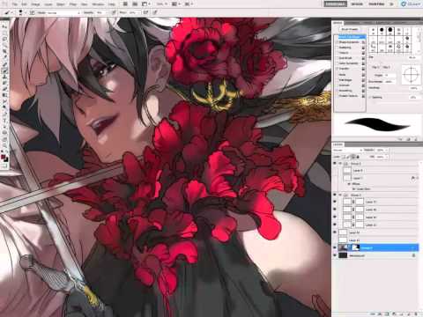Open the View Extras menu icon
This screenshot has height=317, width=423.
pyautogui.click(x=145, y=4)
